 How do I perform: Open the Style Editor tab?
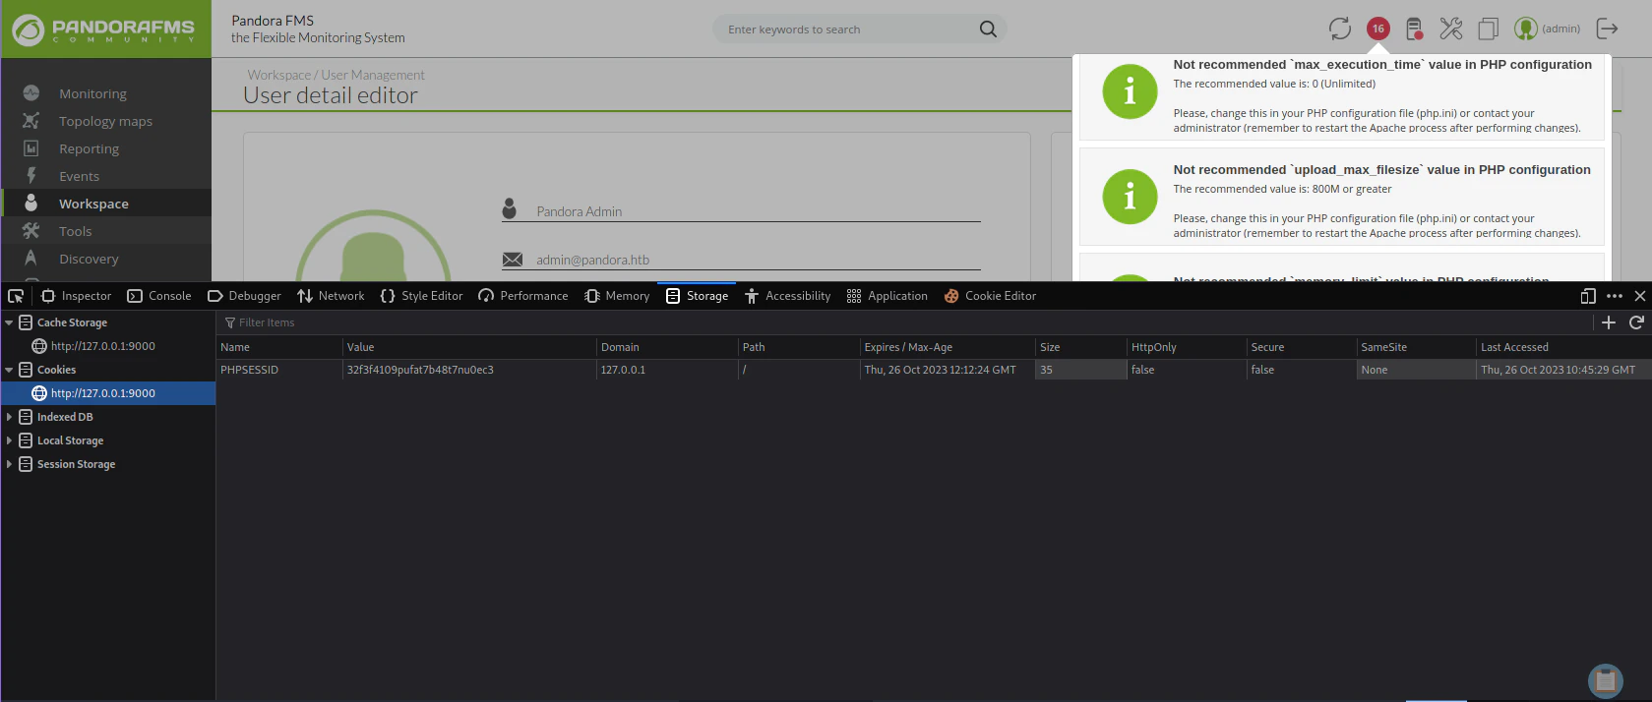pyautogui.click(x=421, y=296)
